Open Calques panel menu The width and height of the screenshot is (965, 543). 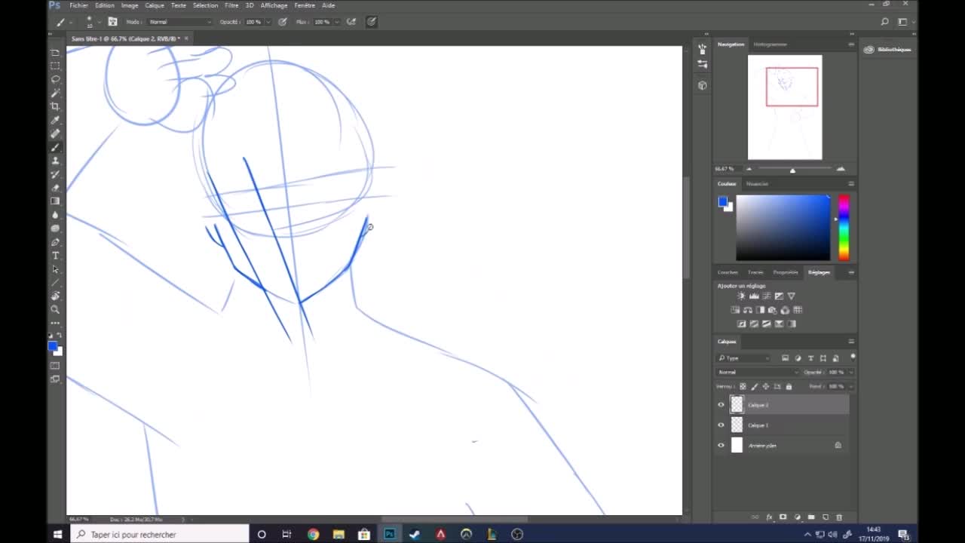(851, 342)
